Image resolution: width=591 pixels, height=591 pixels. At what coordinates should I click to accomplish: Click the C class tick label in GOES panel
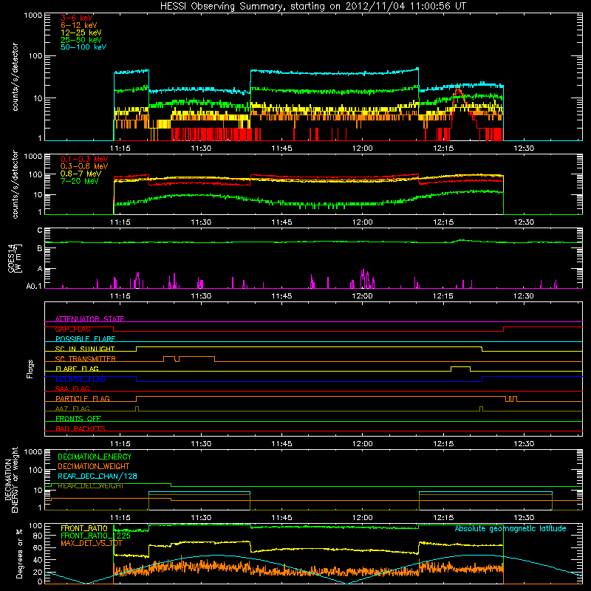40,230
